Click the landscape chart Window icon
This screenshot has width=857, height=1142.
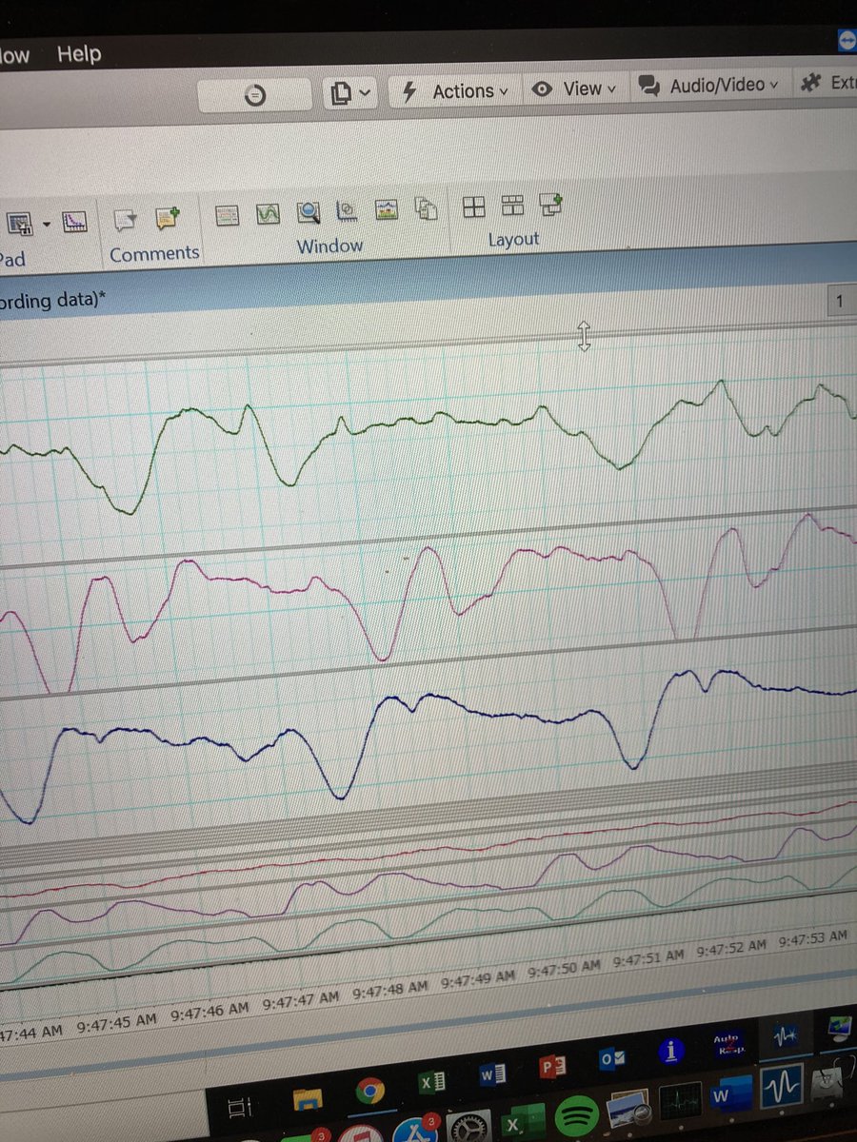(386, 209)
